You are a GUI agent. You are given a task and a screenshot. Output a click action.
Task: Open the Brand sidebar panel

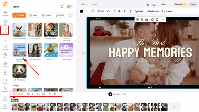coord(5,107)
